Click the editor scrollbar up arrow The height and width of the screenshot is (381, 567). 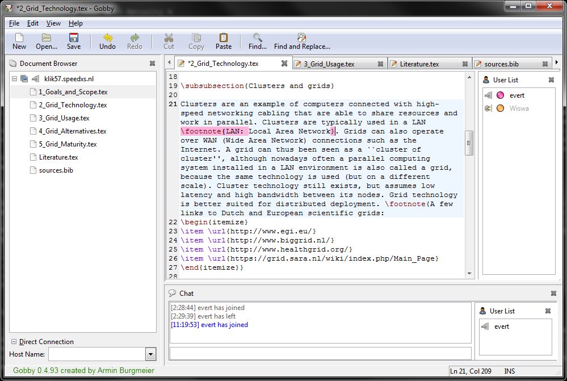point(469,77)
